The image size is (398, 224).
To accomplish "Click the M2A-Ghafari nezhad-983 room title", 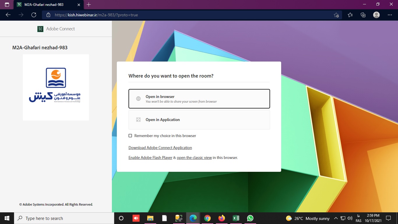I will (40, 48).
